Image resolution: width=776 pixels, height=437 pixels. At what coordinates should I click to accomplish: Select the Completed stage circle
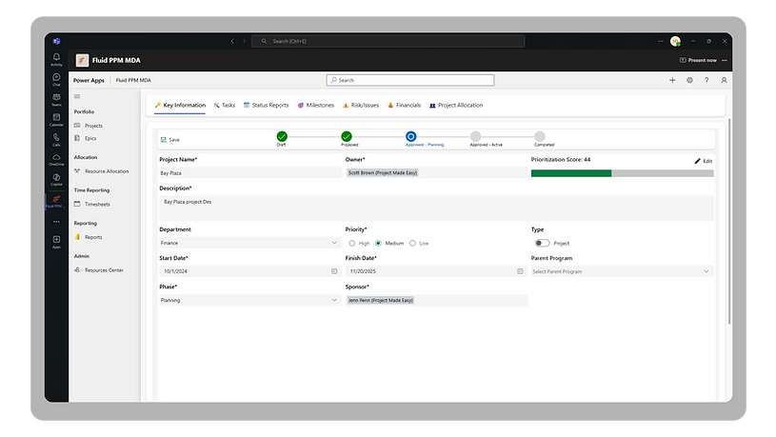[540, 136]
